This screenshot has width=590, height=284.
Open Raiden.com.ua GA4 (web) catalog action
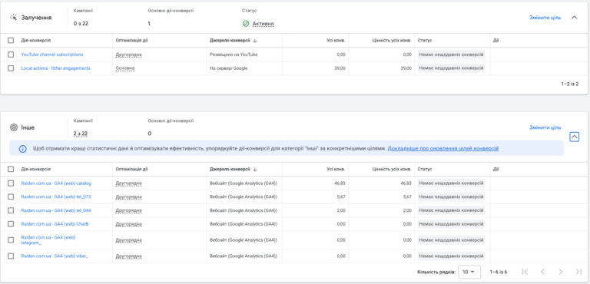(x=56, y=183)
